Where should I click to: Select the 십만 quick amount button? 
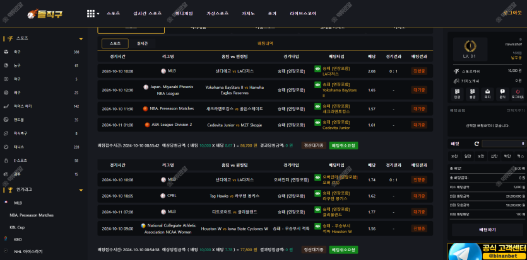(494, 155)
